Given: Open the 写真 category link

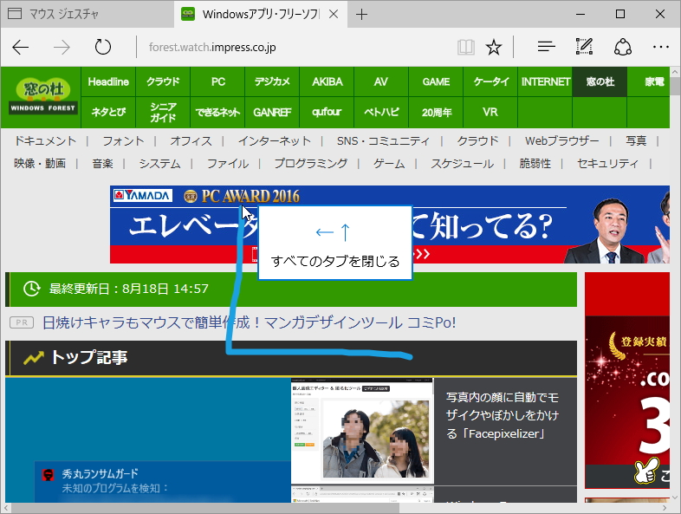Looking at the screenshot, I should click(x=636, y=140).
